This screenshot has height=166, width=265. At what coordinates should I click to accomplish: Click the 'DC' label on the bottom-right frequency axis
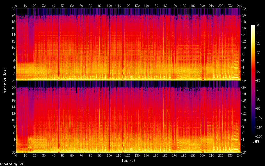coord(243,153)
